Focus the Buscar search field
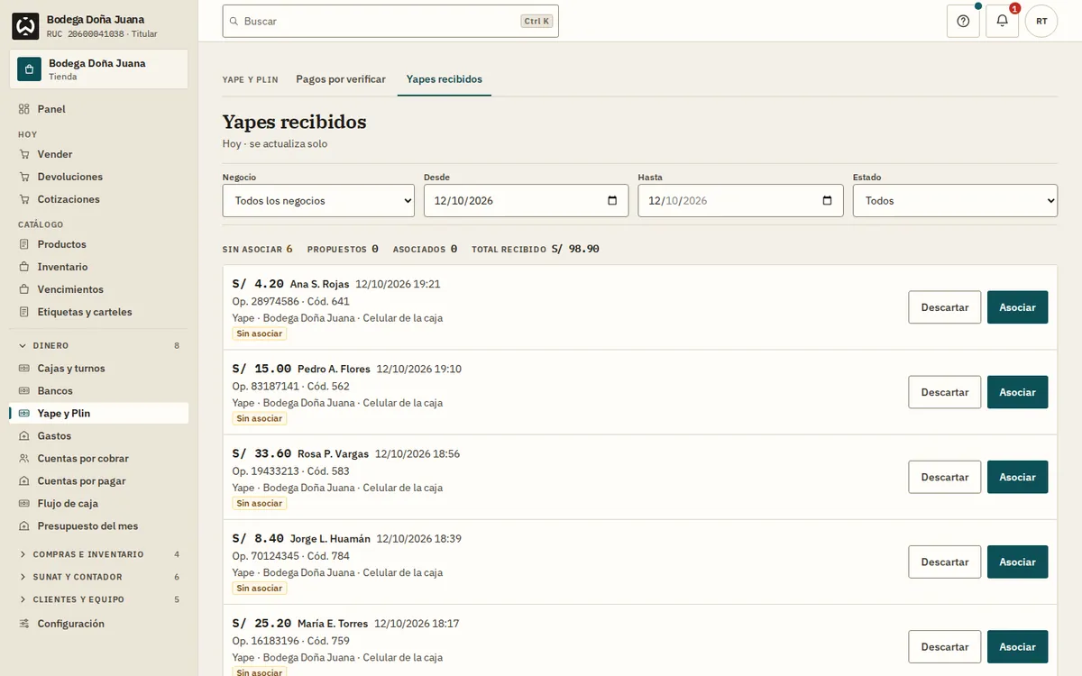 (x=390, y=21)
